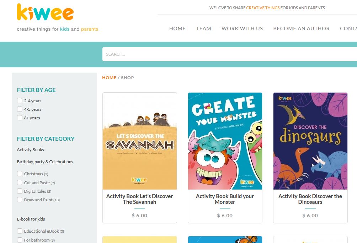Select the Activity Books category
Viewport: 357px width, 243px height.
coord(30,150)
